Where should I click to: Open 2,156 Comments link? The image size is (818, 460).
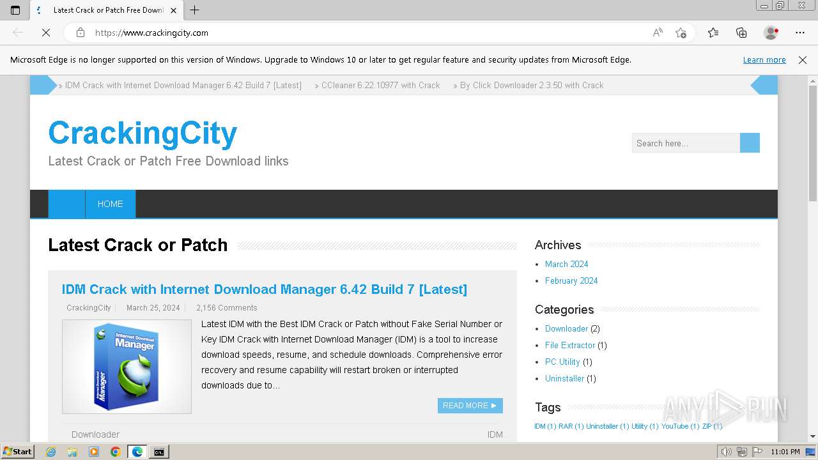(x=227, y=308)
